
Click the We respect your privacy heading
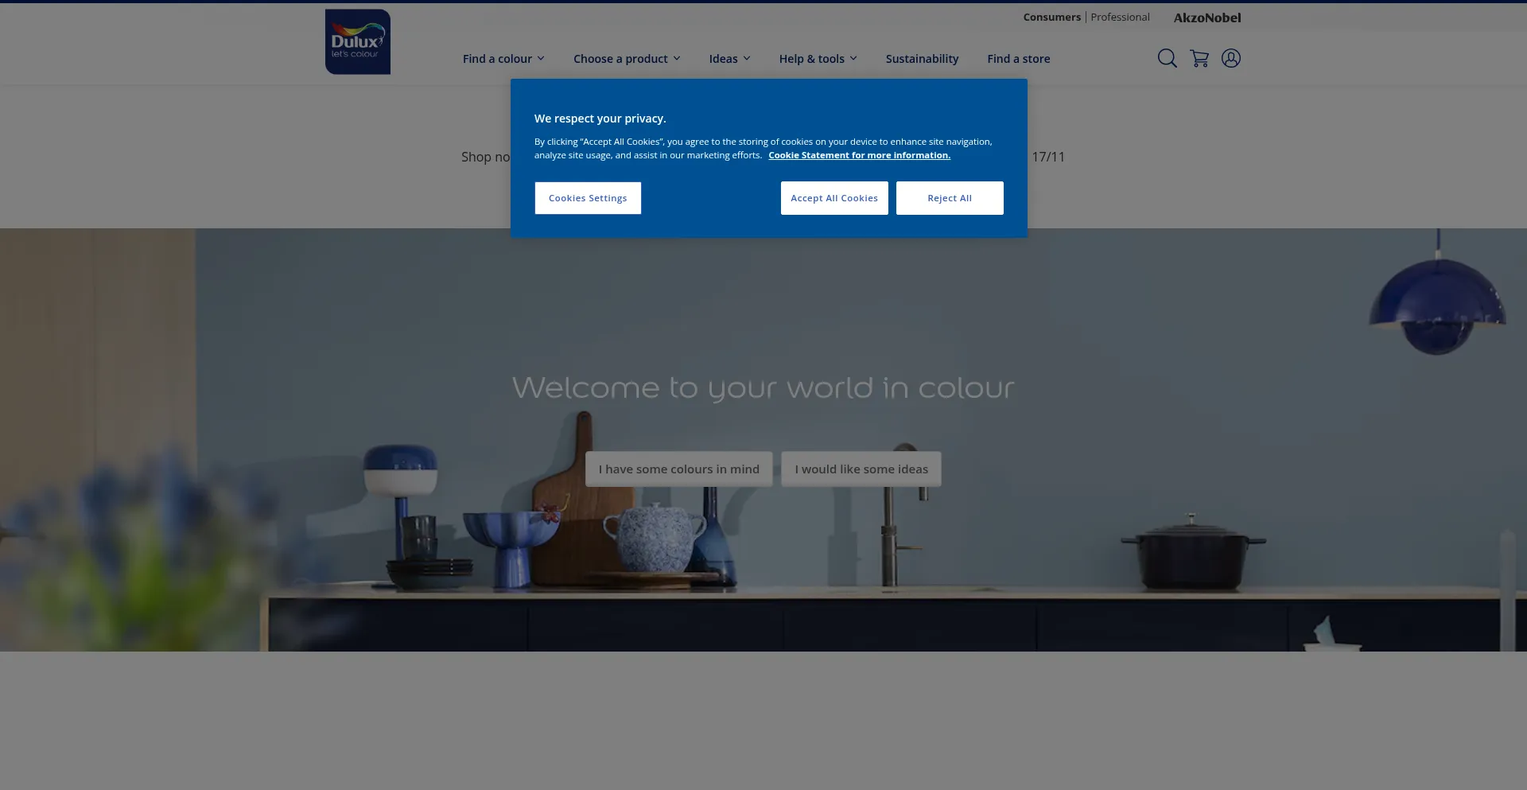tap(600, 119)
